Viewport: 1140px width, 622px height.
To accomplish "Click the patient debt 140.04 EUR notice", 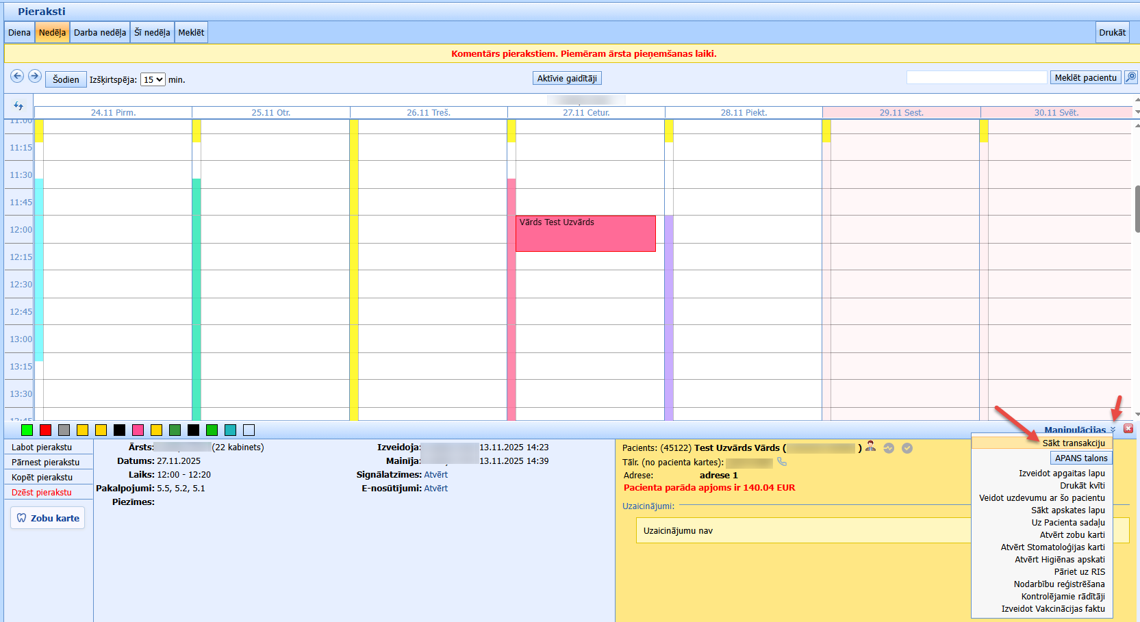I will (709, 488).
